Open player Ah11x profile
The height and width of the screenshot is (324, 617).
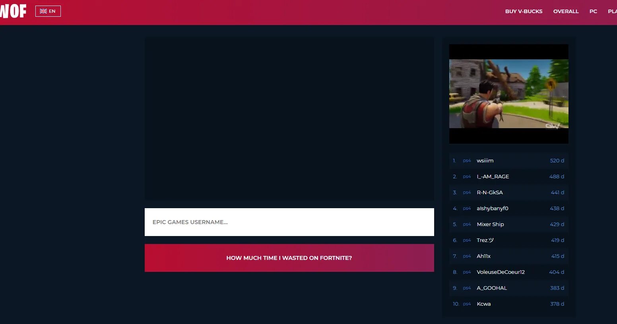(x=483, y=256)
